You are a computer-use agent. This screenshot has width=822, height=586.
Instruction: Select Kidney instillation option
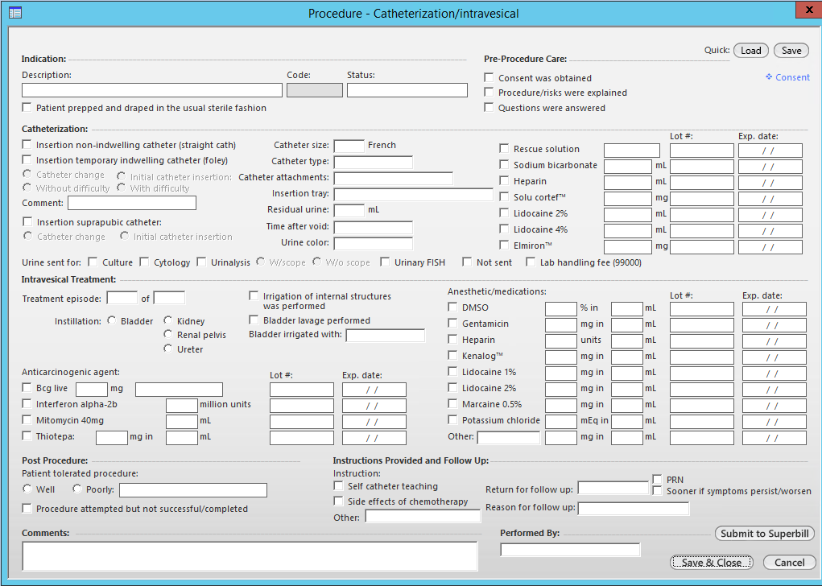click(168, 320)
